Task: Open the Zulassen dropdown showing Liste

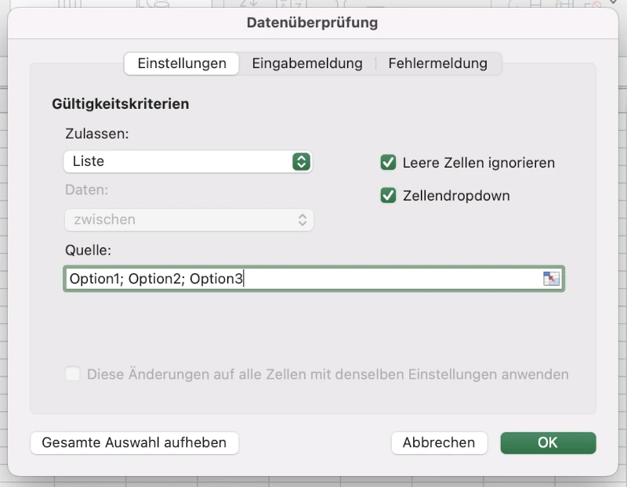Action: (x=187, y=162)
